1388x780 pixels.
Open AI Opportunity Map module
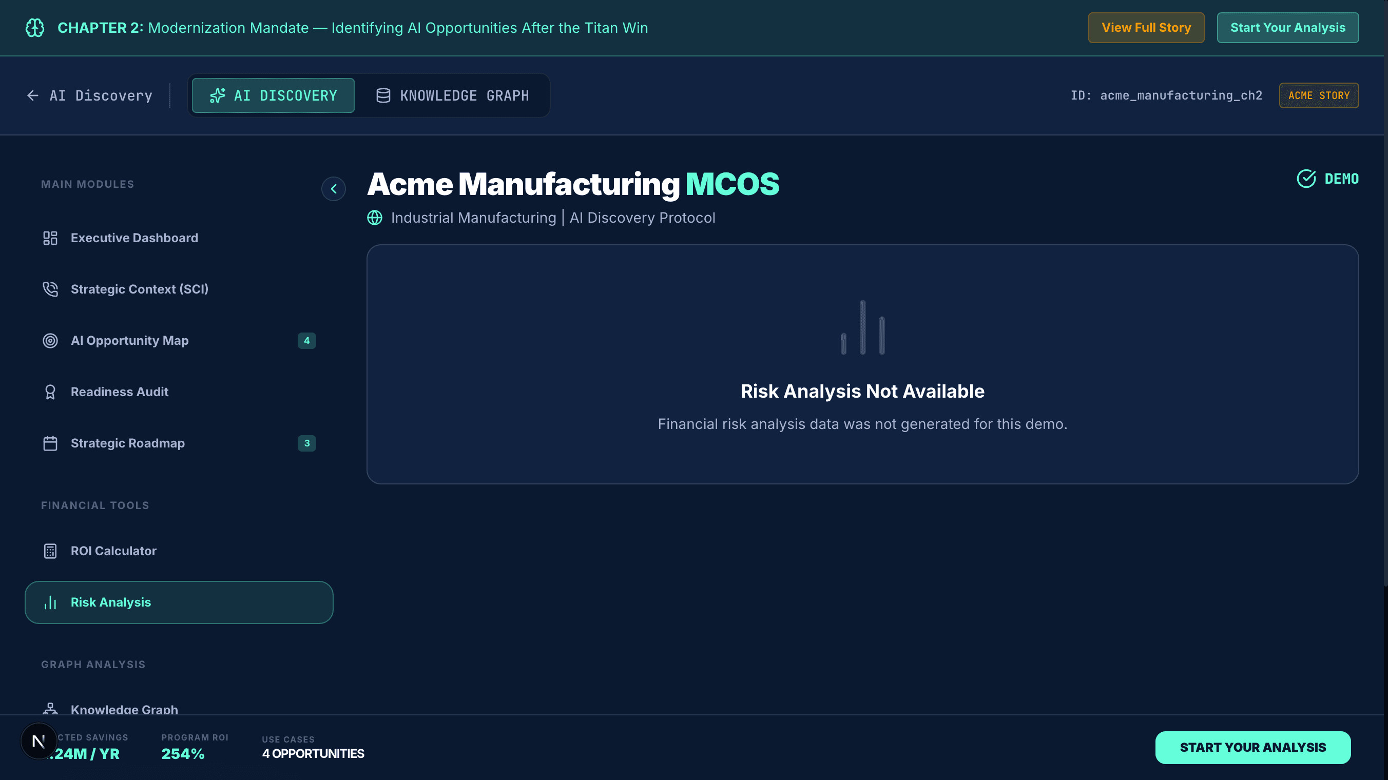pyautogui.click(x=179, y=340)
